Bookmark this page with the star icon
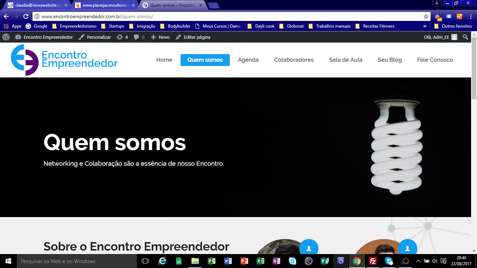This screenshot has width=477, height=268. click(x=426, y=16)
